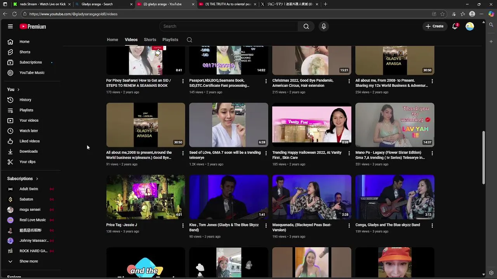Switch to channel Videos tab
Image resolution: width=497 pixels, height=279 pixels.
click(x=131, y=40)
